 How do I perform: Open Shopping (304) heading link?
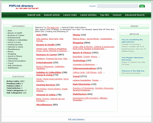78,43
